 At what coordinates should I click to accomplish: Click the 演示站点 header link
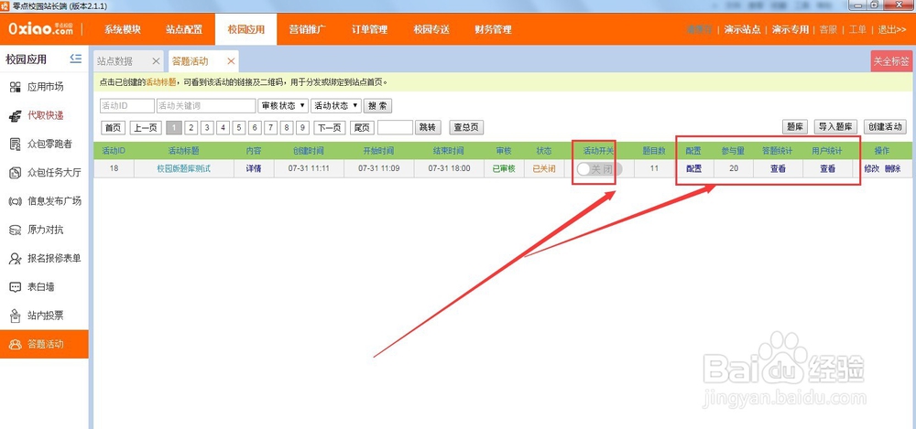click(x=742, y=29)
